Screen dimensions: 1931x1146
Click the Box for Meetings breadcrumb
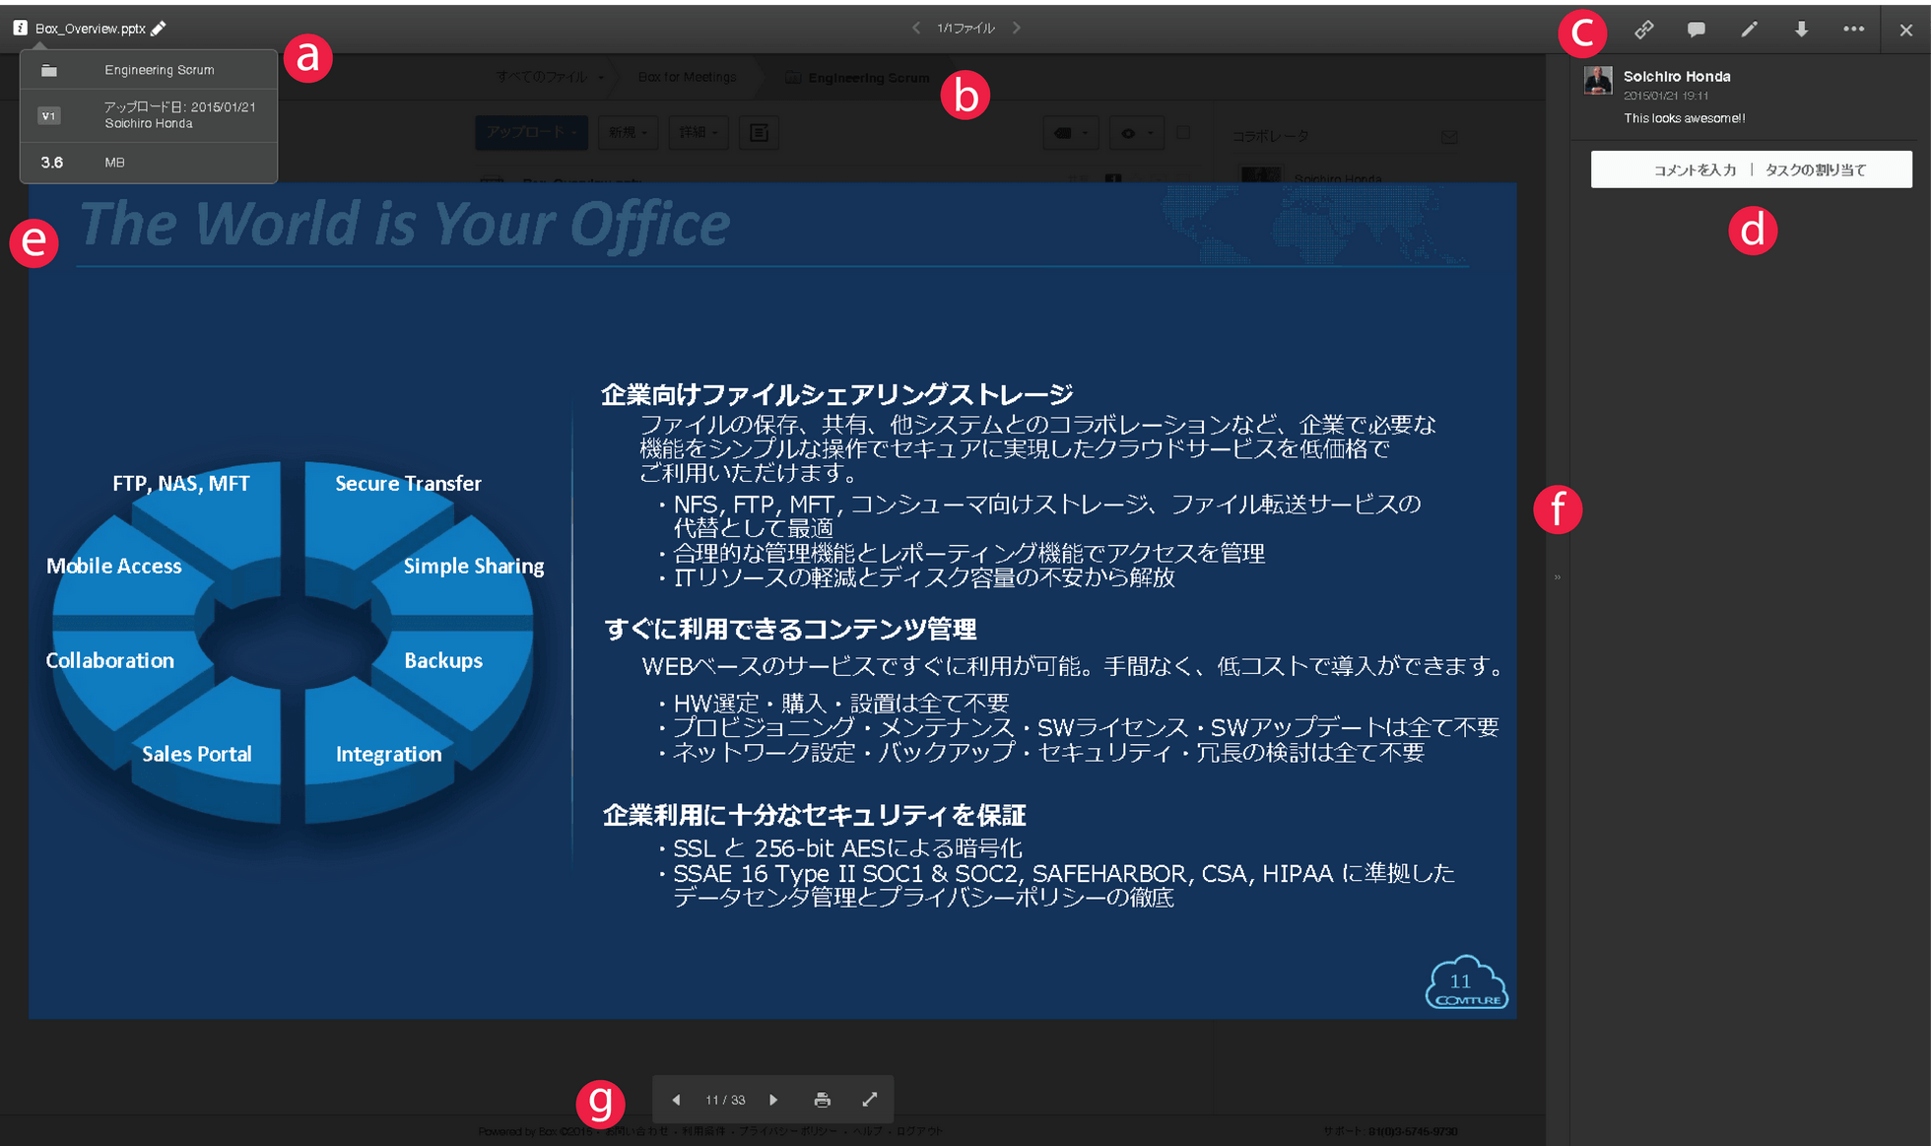click(x=687, y=77)
